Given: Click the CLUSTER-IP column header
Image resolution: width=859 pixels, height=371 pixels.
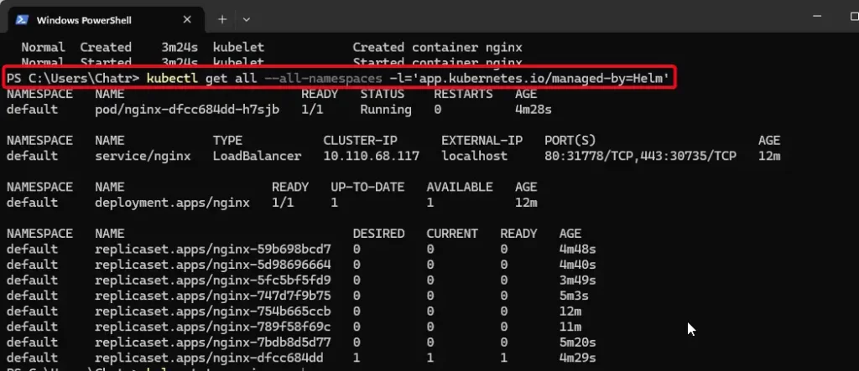Looking at the screenshot, I should [360, 141].
